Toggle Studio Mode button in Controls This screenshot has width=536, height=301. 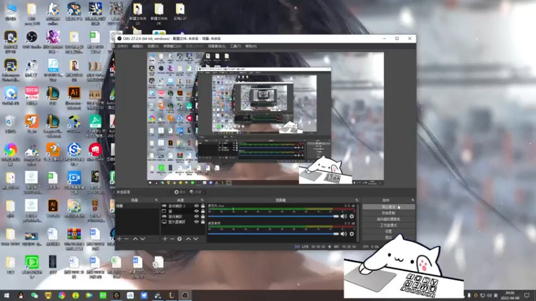pos(389,225)
